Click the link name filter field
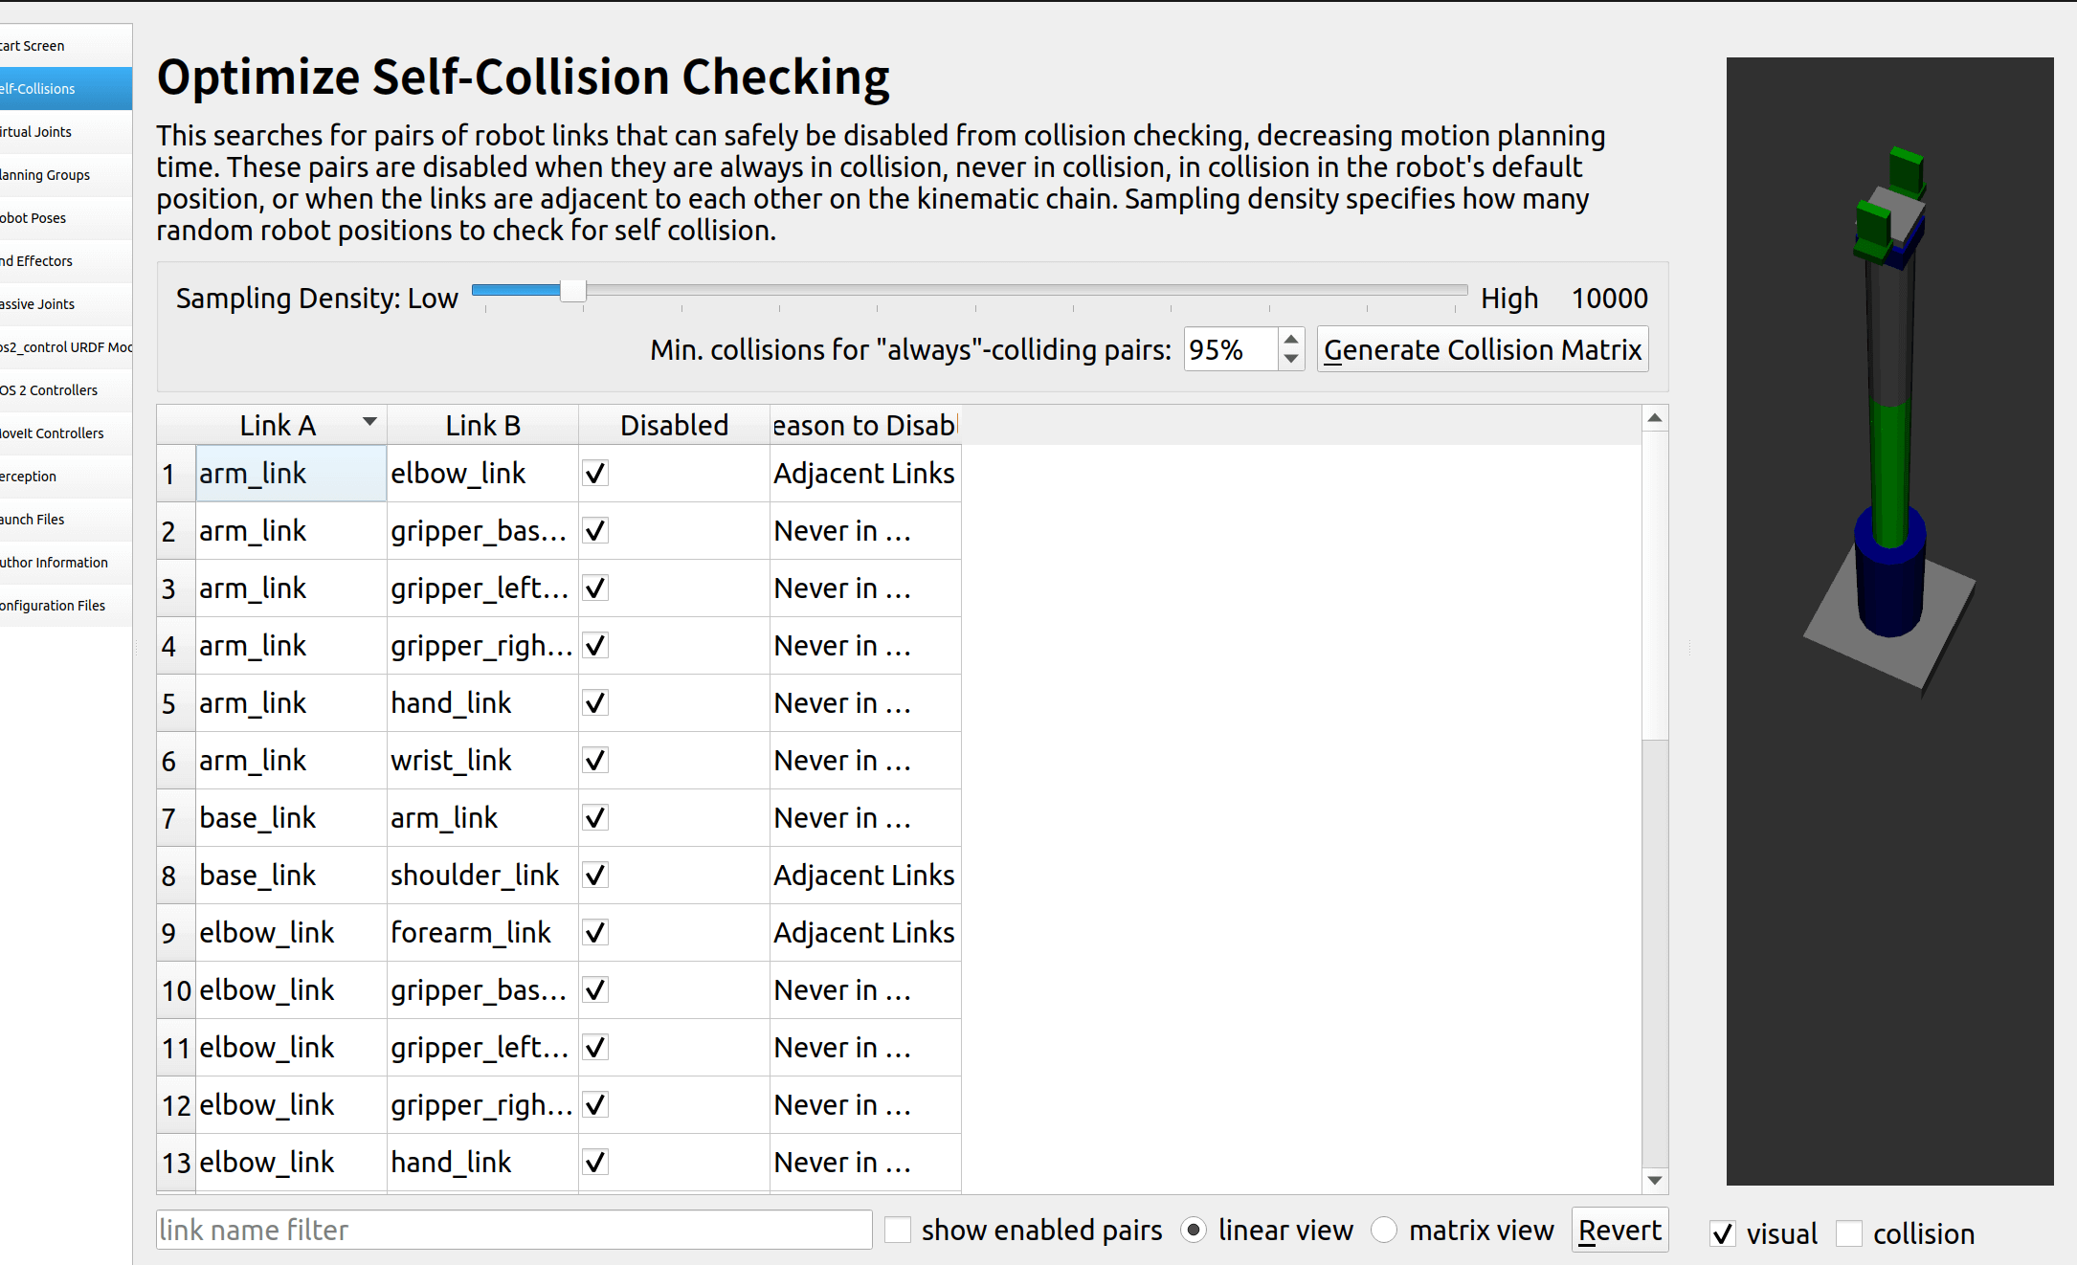Screen dimensions: 2077x1265 514,1230
